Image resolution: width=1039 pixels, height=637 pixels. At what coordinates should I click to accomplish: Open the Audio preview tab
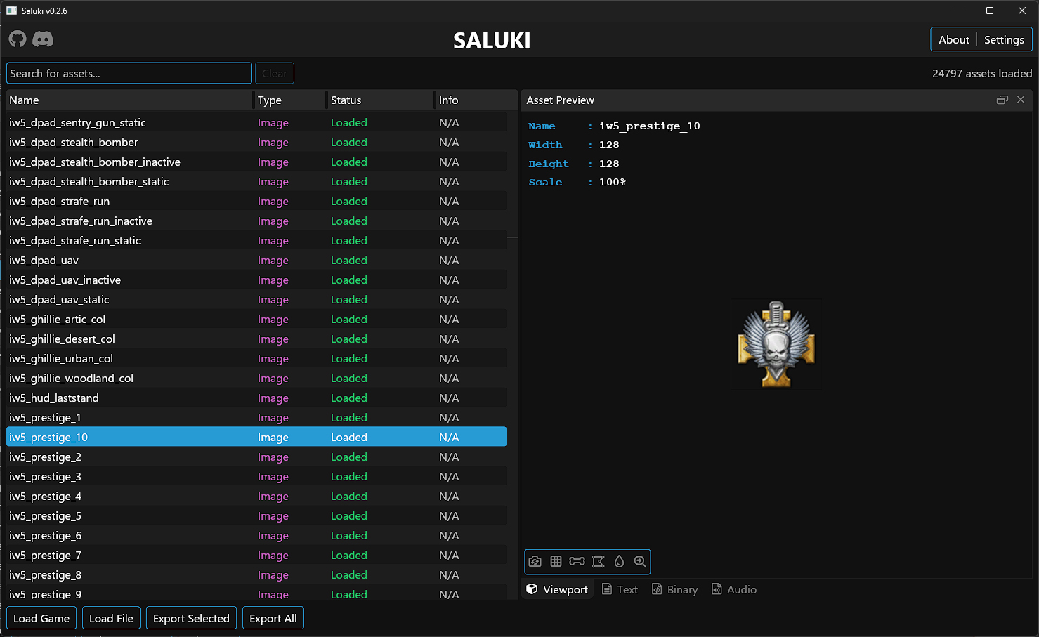[x=733, y=589]
